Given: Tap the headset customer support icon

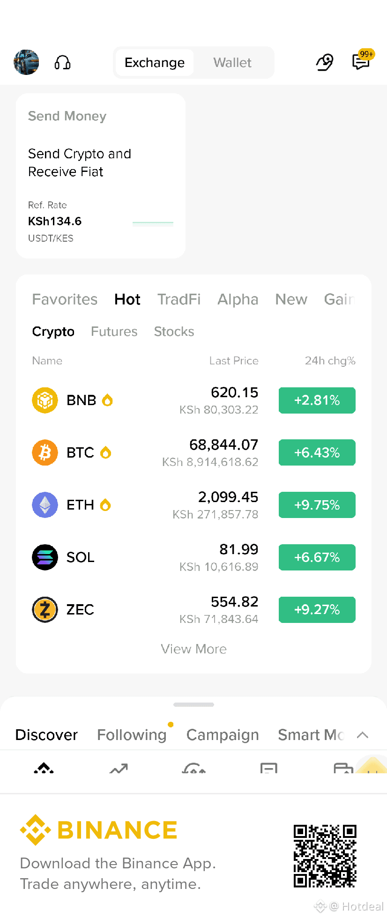Looking at the screenshot, I should [x=62, y=62].
